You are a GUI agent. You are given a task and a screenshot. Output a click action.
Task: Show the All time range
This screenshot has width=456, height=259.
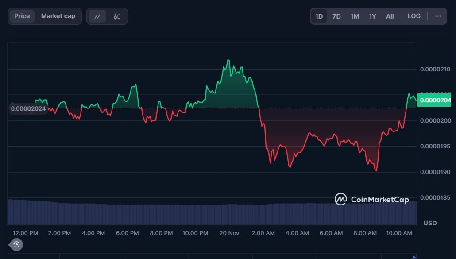click(390, 16)
